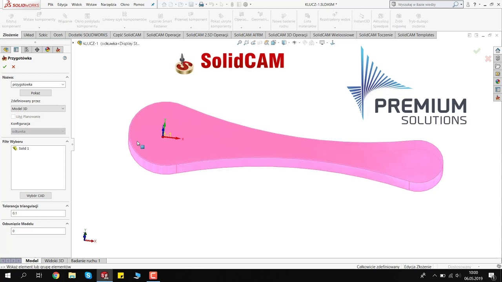Open the Widok menu
The width and height of the screenshot is (502, 282).
(x=76, y=5)
